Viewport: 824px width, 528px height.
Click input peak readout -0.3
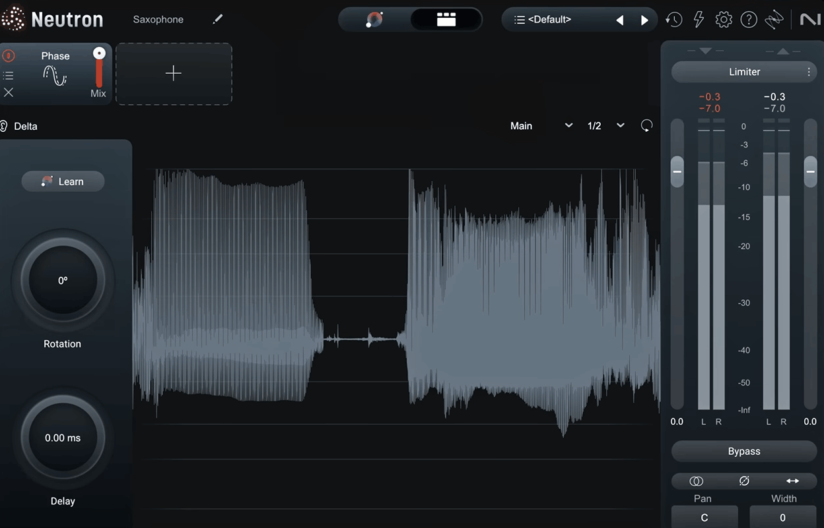(x=710, y=97)
